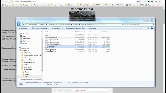Expand the arrow after Roaming in breadcrumb
The width and height of the screenshot is (166, 93).
point(80,25)
